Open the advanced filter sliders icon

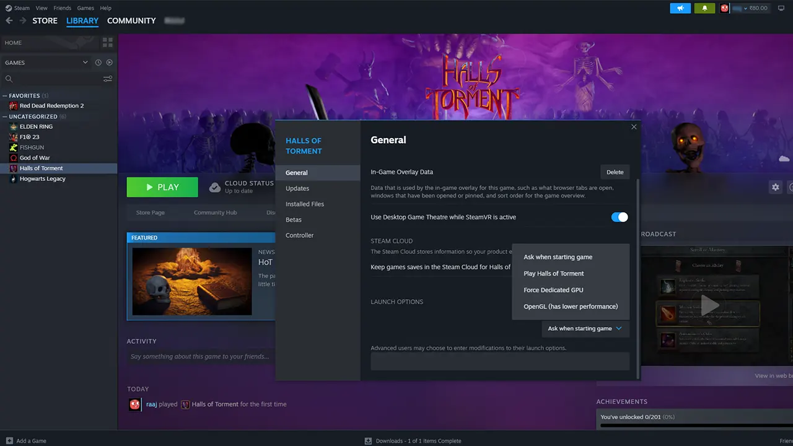pyautogui.click(x=108, y=79)
